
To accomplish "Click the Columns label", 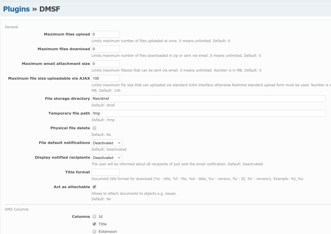I will click(81, 216).
